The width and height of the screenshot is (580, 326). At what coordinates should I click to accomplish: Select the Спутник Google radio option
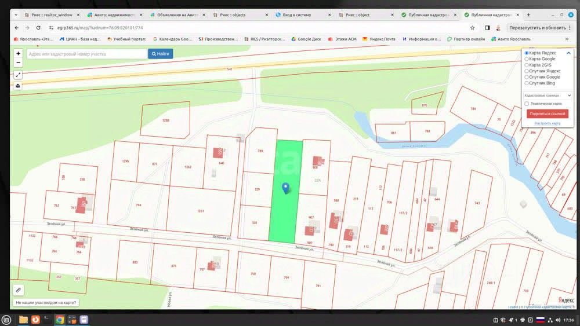pos(527,77)
